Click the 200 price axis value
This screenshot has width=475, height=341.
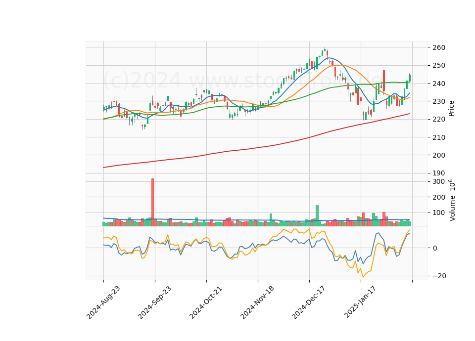(x=439, y=155)
